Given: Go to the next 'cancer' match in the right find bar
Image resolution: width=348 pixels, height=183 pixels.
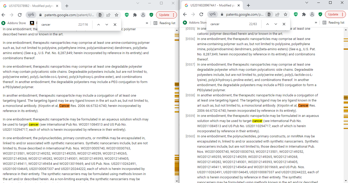Looking at the screenshot, I should coord(276,24).
